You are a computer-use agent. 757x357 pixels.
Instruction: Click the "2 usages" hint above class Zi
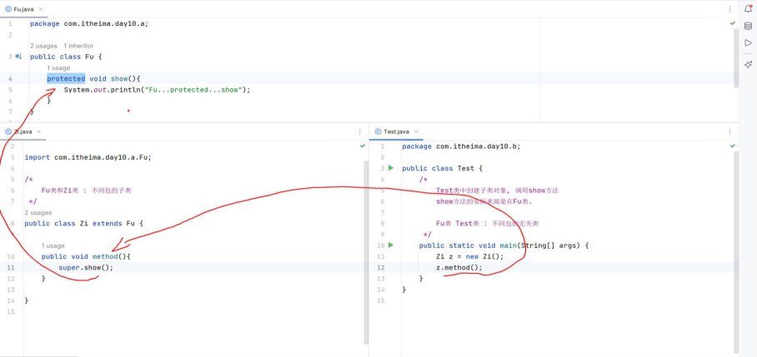[38, 212]
